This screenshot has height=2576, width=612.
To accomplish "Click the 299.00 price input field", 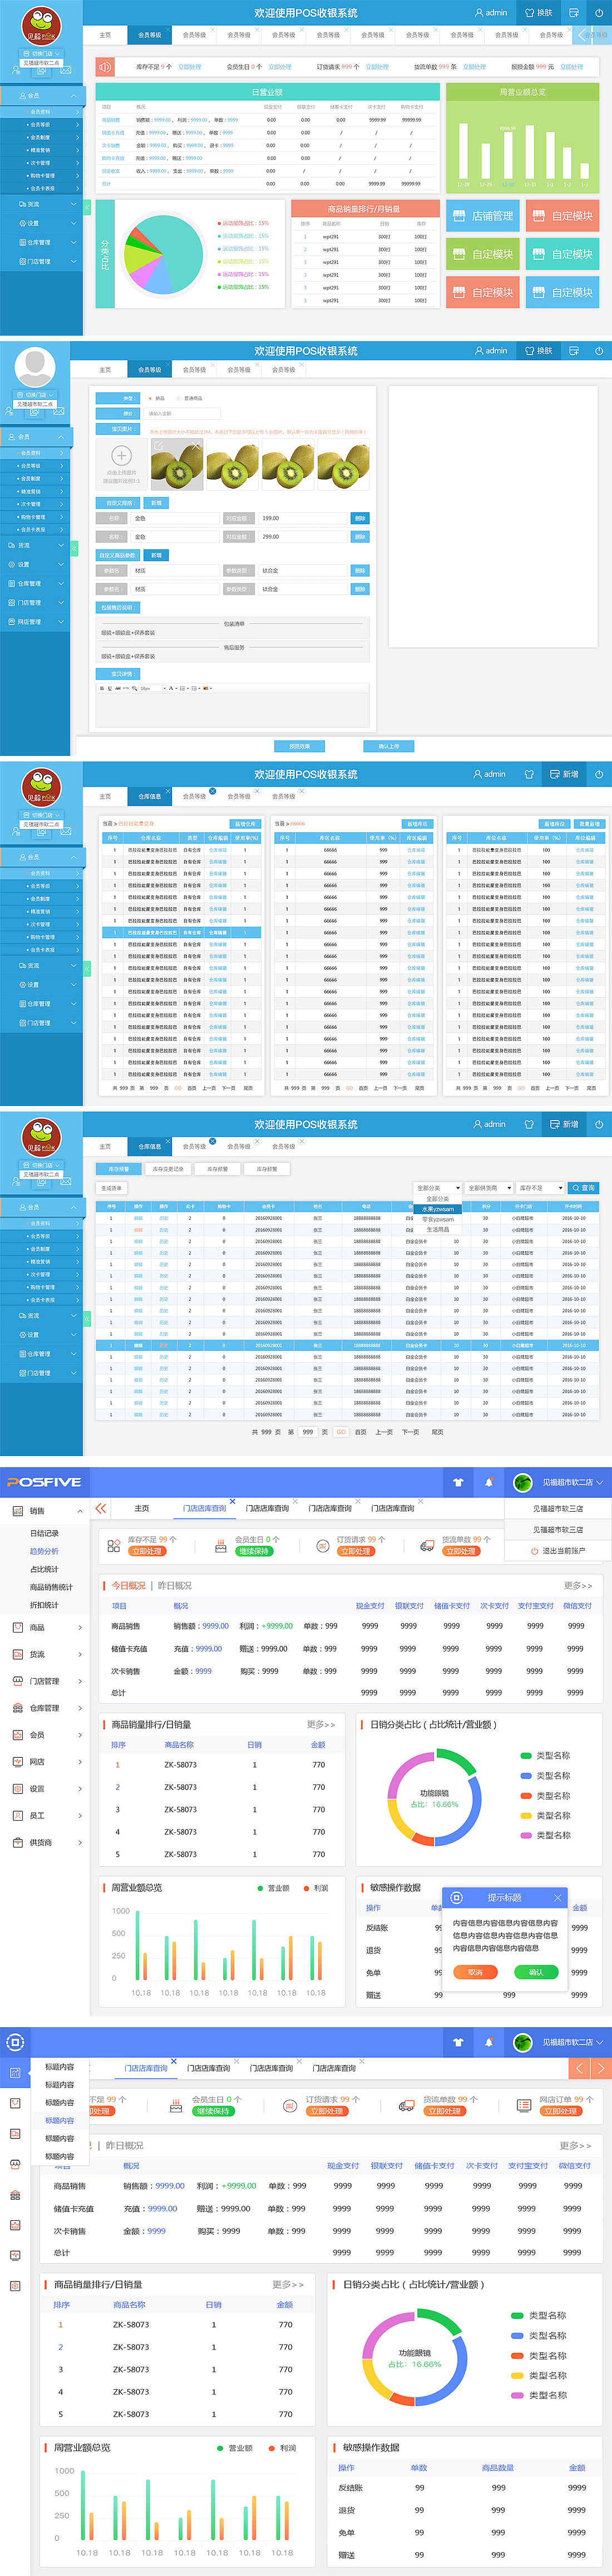I will tap(304, 537).
